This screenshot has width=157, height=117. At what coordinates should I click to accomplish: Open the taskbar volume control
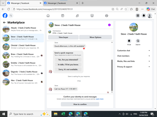[x=127, y=114]
